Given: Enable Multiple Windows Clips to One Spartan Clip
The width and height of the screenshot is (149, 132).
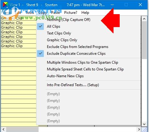Looking at the screenshot, I should click(89, 62).
